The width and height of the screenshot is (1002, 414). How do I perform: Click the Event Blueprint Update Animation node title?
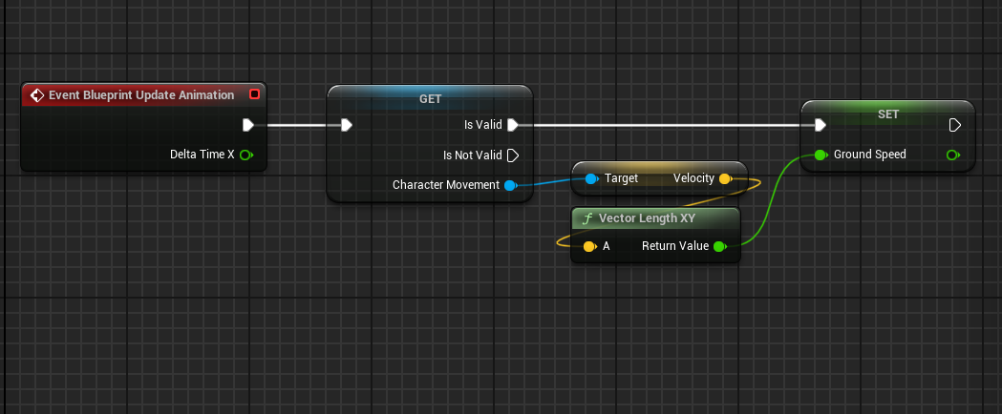click(141, 95)
